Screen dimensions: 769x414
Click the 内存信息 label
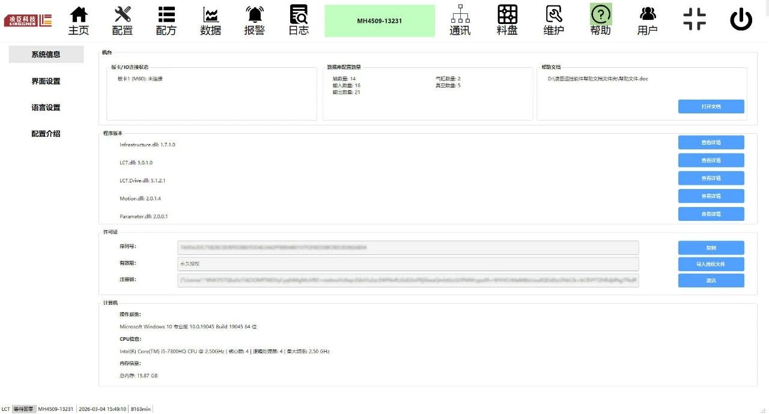pyautogui.click(x=130, y=364)
